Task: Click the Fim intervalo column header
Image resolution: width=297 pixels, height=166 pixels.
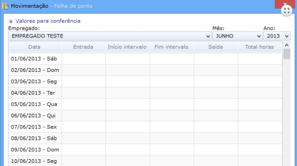Action: [172, 47]
